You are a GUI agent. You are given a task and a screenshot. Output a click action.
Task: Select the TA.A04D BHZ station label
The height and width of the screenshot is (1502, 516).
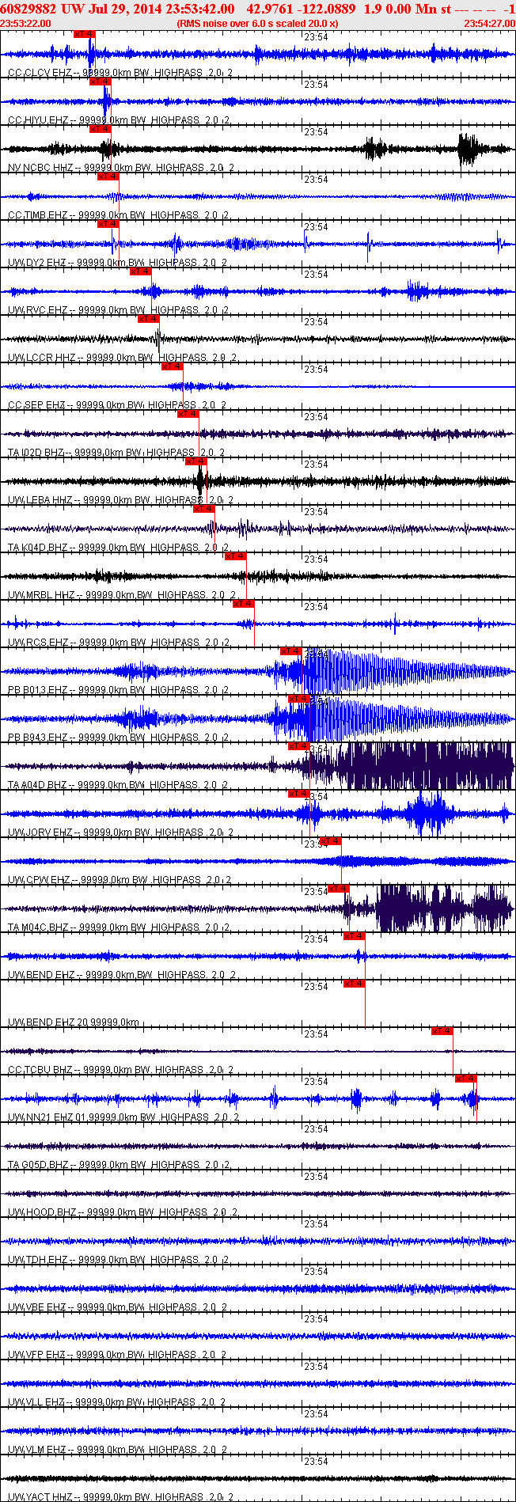(x=119, y=785)
